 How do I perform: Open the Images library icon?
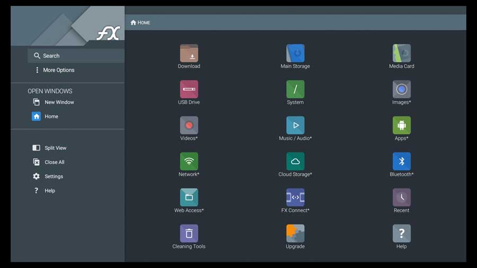click(402, 90)
